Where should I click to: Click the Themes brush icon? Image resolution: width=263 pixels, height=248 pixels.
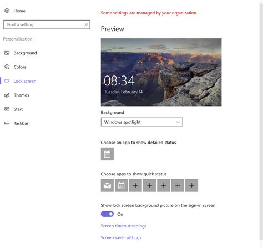coord(7,95)
